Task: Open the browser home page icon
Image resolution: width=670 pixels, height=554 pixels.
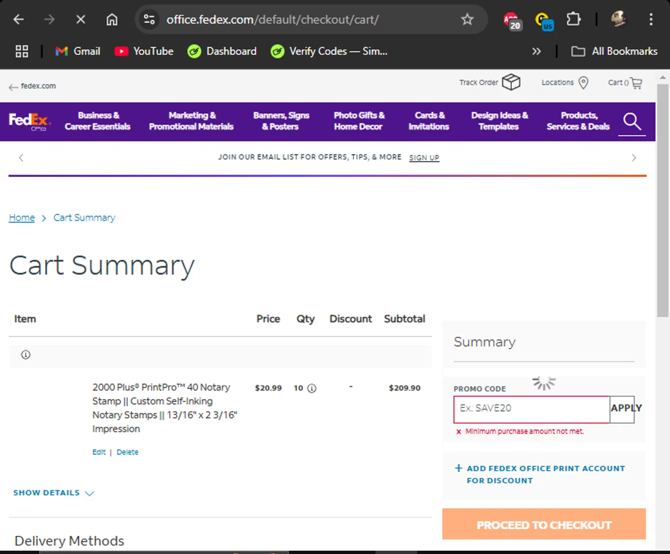Action: (112, 20)
